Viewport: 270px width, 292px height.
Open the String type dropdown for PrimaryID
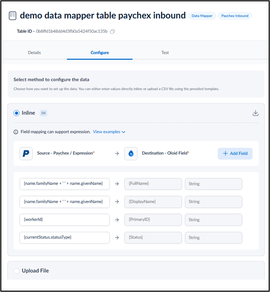click(x=213, y=220)
